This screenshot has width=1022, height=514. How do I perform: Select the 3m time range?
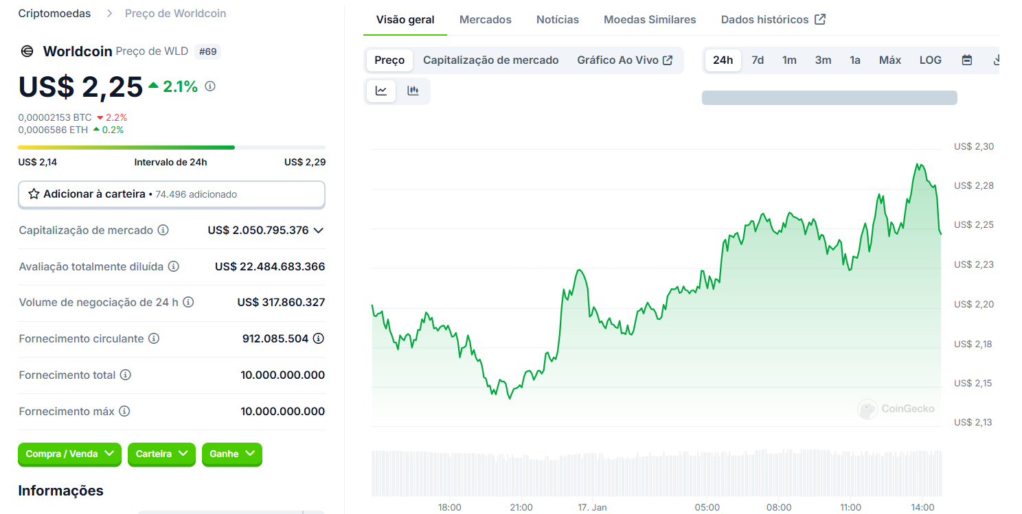pyautogui.click(x=823, y=60)
